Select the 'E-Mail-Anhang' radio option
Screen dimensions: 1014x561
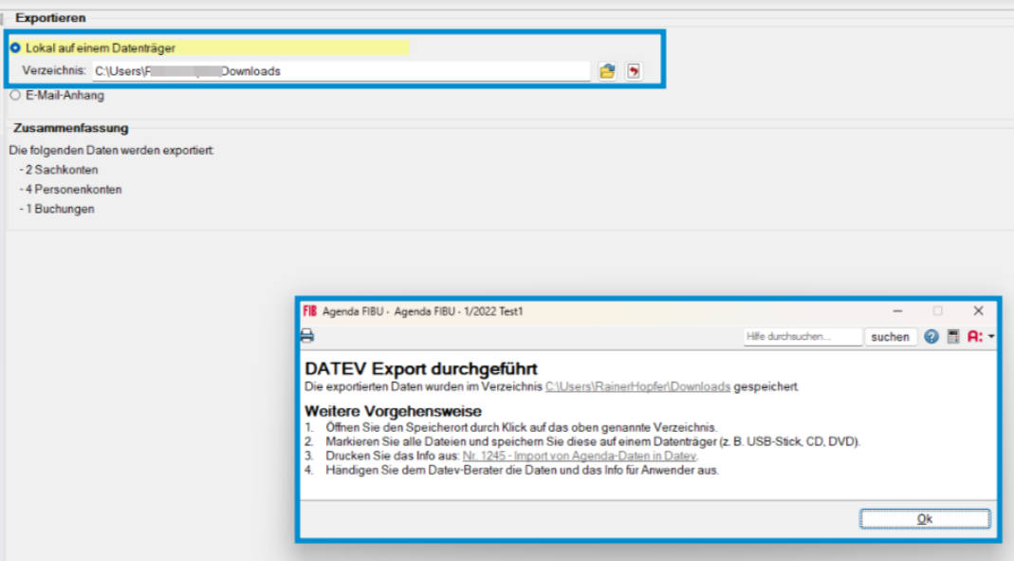click(15, 95)
